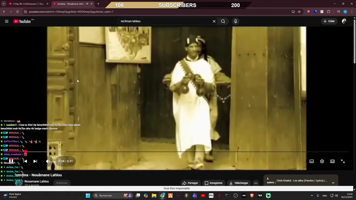Viewport: 356px width, 200px height.
Task: Skip to next video
Action: [35, 161]
